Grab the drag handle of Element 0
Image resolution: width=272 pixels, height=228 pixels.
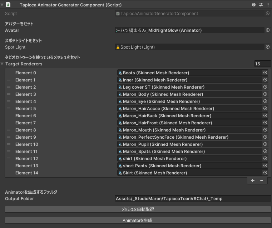point(9,73)
